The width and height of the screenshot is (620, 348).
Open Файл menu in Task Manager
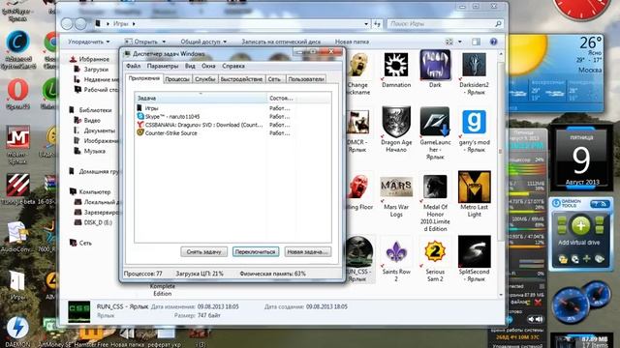[x=134, y=66]
